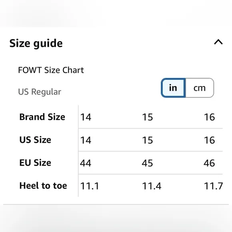The height and width of the screenshot is (232, 232).
Task: Click heel to toe value 11.7
Action: (213, 186)
